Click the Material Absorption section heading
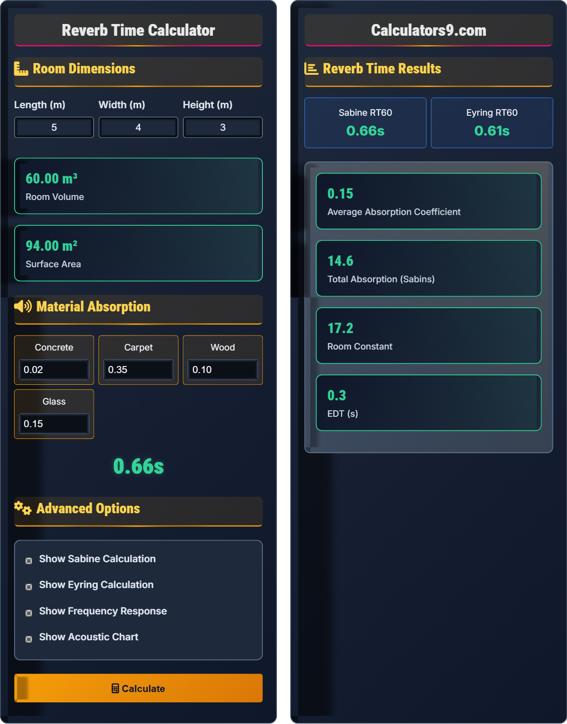The image size is (567, 724). coord(94,307)
